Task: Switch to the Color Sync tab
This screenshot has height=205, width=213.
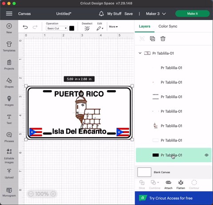Action: point(168,26)
